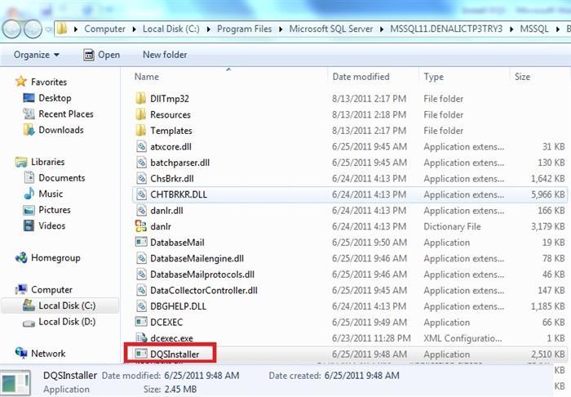Click the DatabaseMailprotocols.dll file icon
Viewport: 571px width, 397px height.
point(141,274)
